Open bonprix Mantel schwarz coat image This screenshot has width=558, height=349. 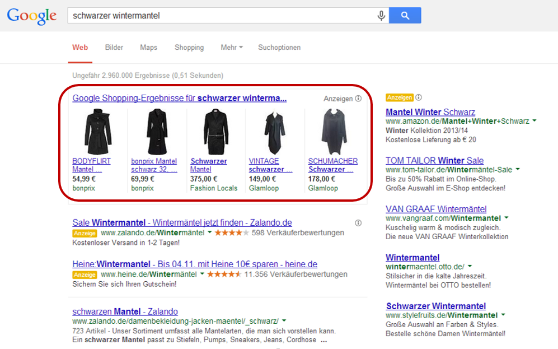[x=157, y=132]
